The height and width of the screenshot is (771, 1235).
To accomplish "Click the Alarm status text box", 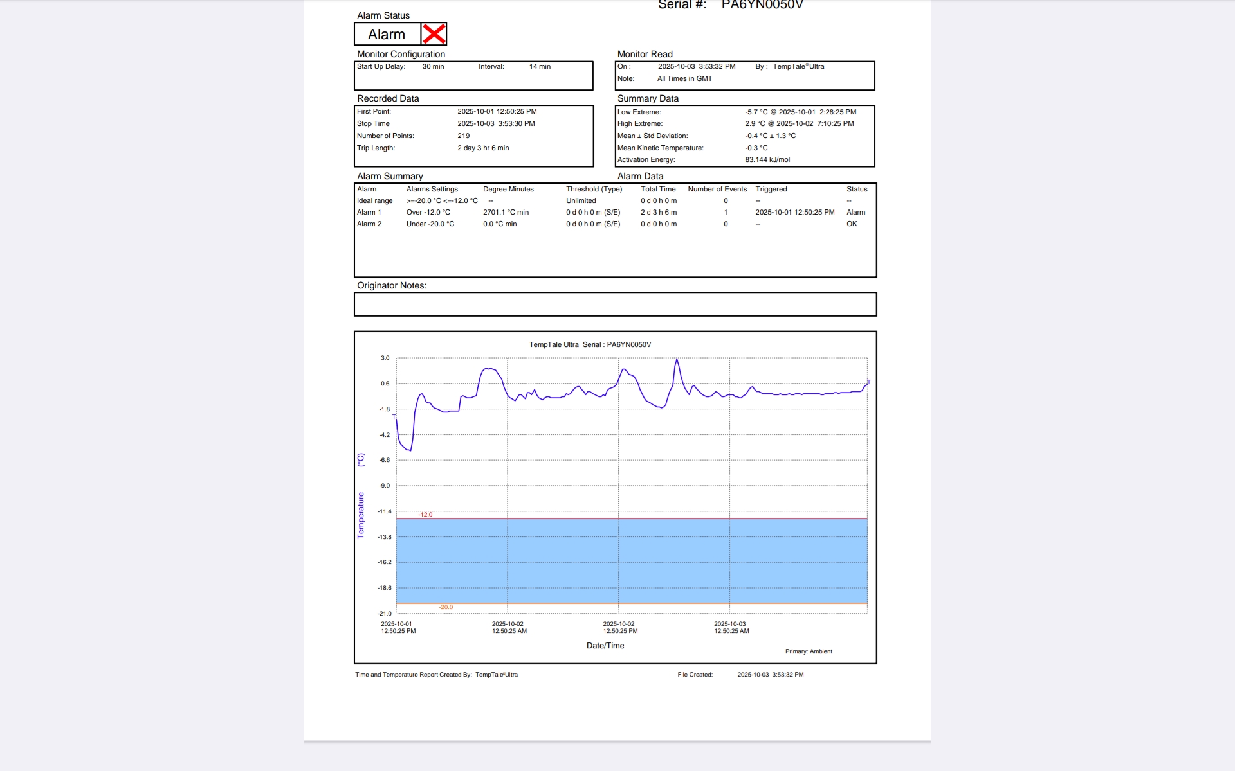I will pyautogui.click(x=387, y=34).
